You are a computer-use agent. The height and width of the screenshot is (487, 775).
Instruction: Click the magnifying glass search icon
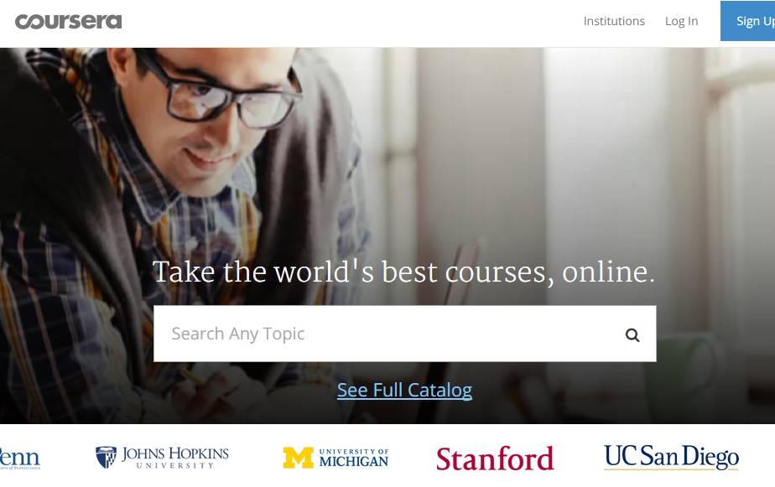coord(632,335)
